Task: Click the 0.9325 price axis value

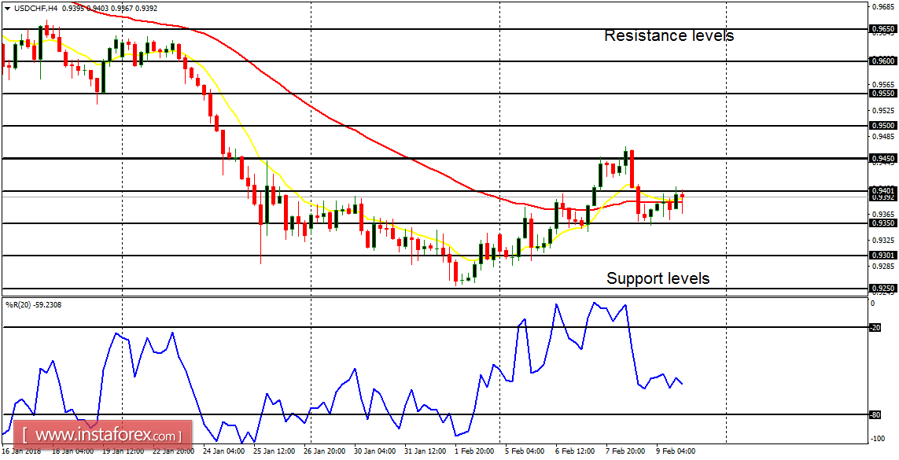Action: [882, 240]
